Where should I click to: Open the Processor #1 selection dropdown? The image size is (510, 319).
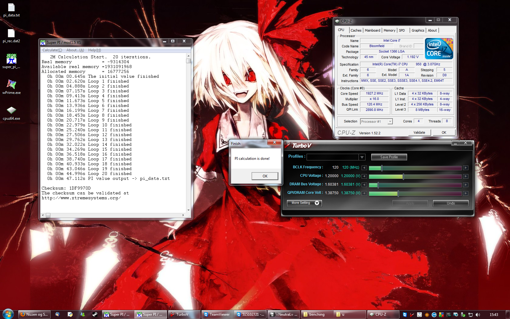click(x=390, y=122)
